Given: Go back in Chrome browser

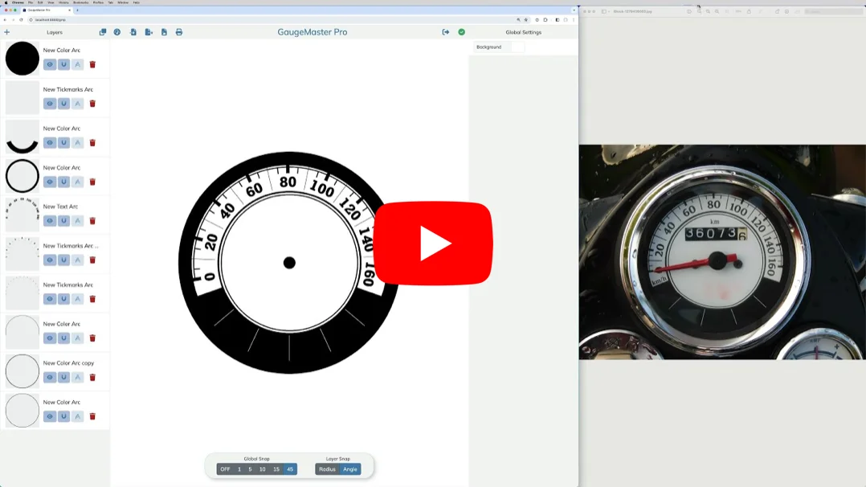Looking at the screenshot, I should coord(5,20).
